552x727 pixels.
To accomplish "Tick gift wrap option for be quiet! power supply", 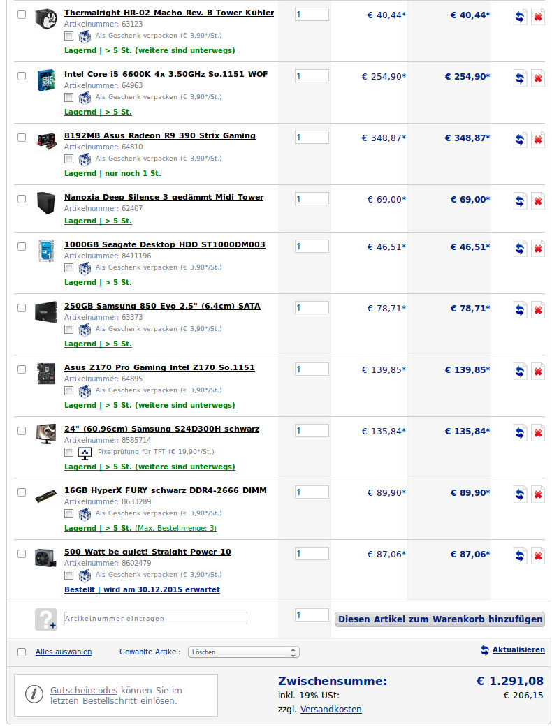I will (x=68, y=575).
